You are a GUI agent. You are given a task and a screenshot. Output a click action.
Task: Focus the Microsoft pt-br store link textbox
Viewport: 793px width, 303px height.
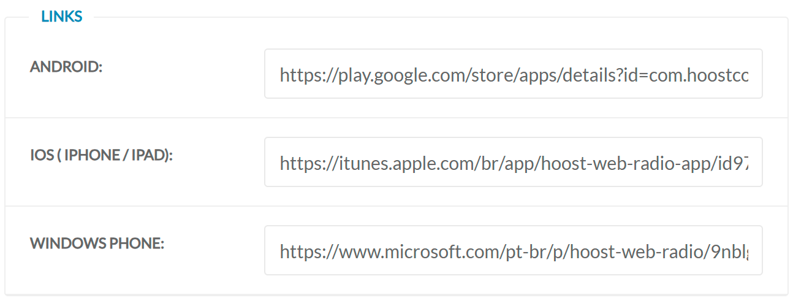(513, 251)
